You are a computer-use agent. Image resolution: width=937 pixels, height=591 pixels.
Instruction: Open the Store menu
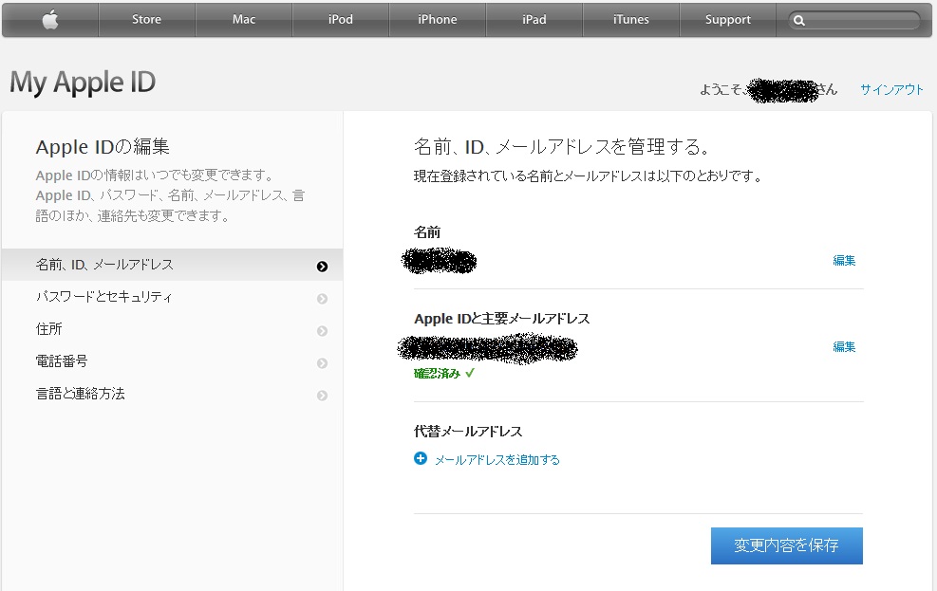coord(146,20)
